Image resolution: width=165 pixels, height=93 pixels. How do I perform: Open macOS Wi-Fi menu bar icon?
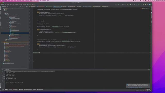click(148, 1)
